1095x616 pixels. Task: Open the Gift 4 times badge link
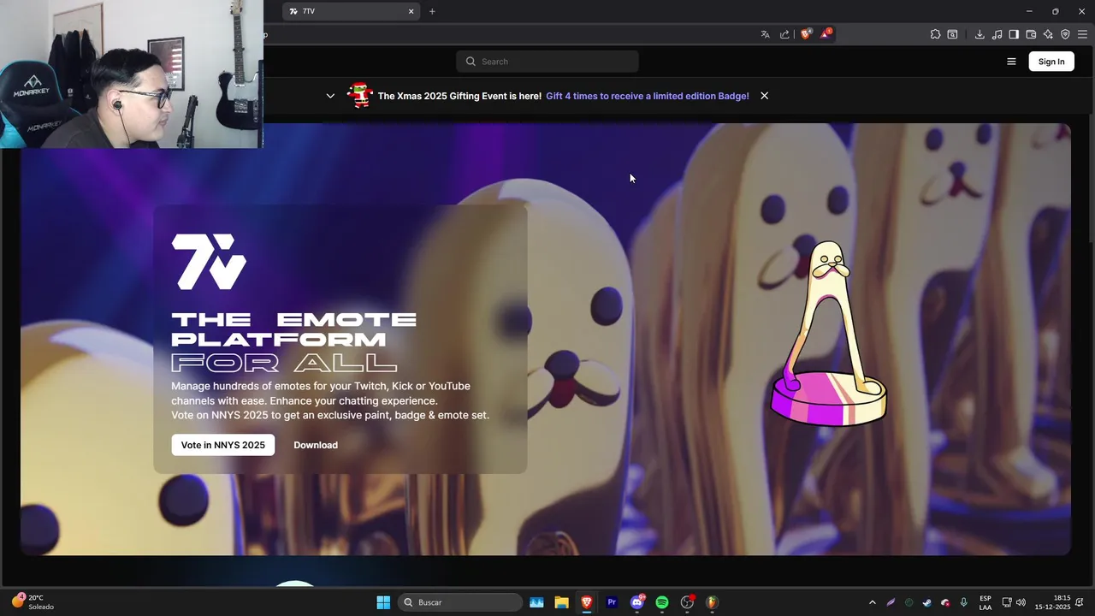click(648, 96)
